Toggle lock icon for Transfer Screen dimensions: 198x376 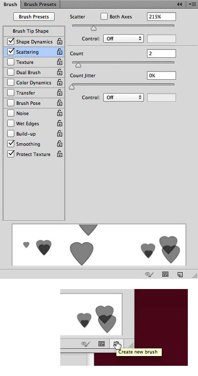click(x=60, y=93)
